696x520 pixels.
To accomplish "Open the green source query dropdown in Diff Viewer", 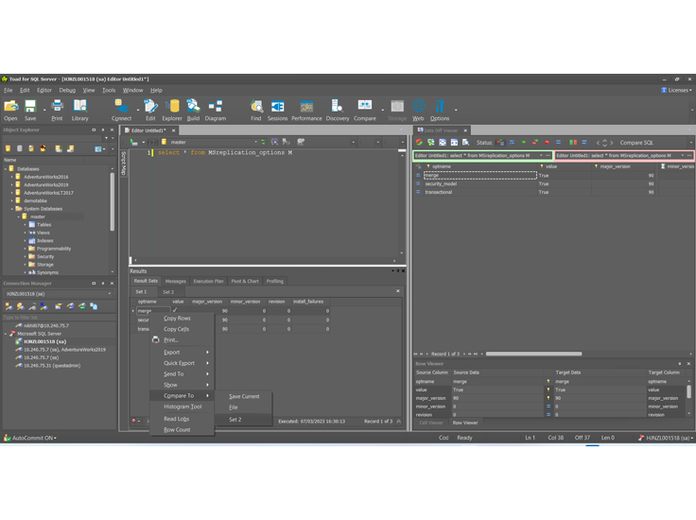I will 542,155.
